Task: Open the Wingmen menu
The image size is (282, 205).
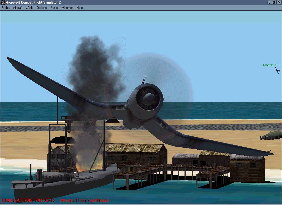Action: 67,8
